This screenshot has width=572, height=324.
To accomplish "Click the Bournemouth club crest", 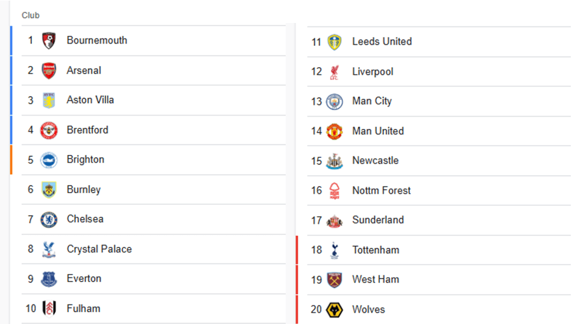I will (x=49, y=41).
